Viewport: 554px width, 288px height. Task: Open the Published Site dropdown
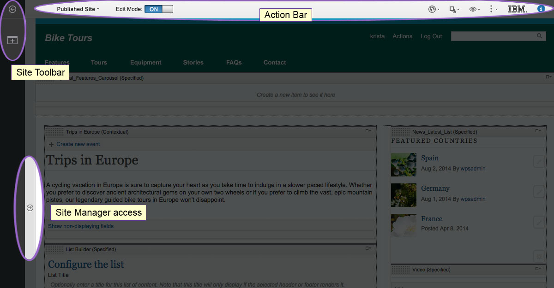pos(78,9)
